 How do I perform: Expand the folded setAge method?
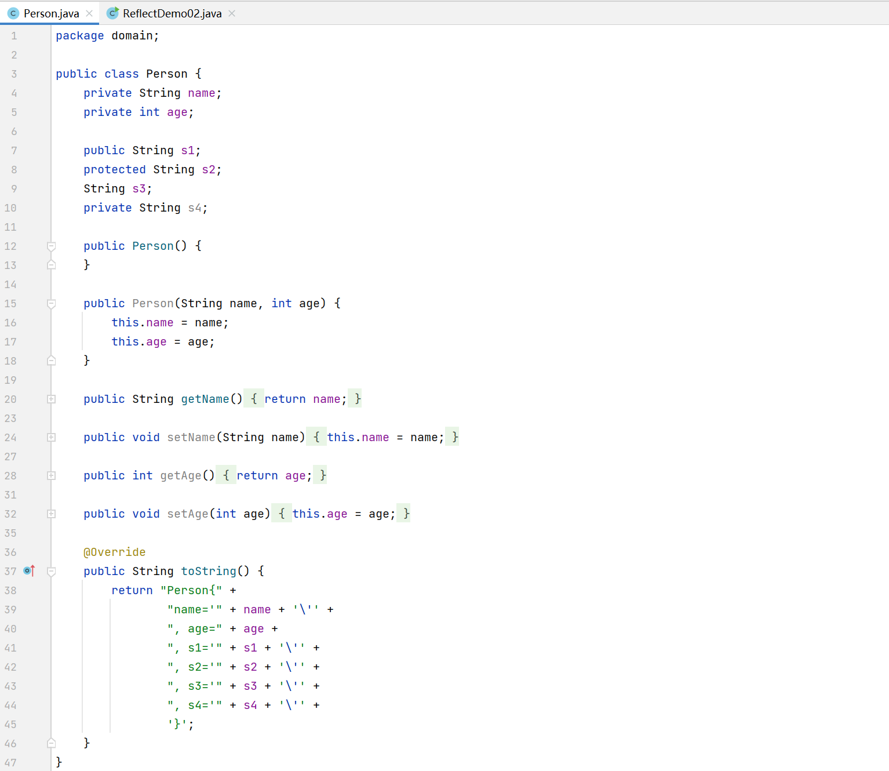pyautogui.click(x=52, y=514)
